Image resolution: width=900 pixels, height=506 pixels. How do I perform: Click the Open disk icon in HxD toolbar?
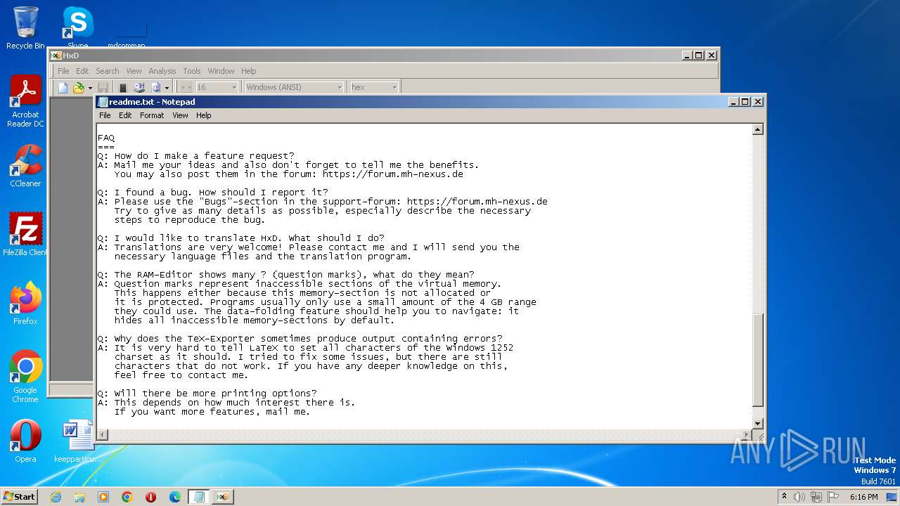[x=139, y=87]
